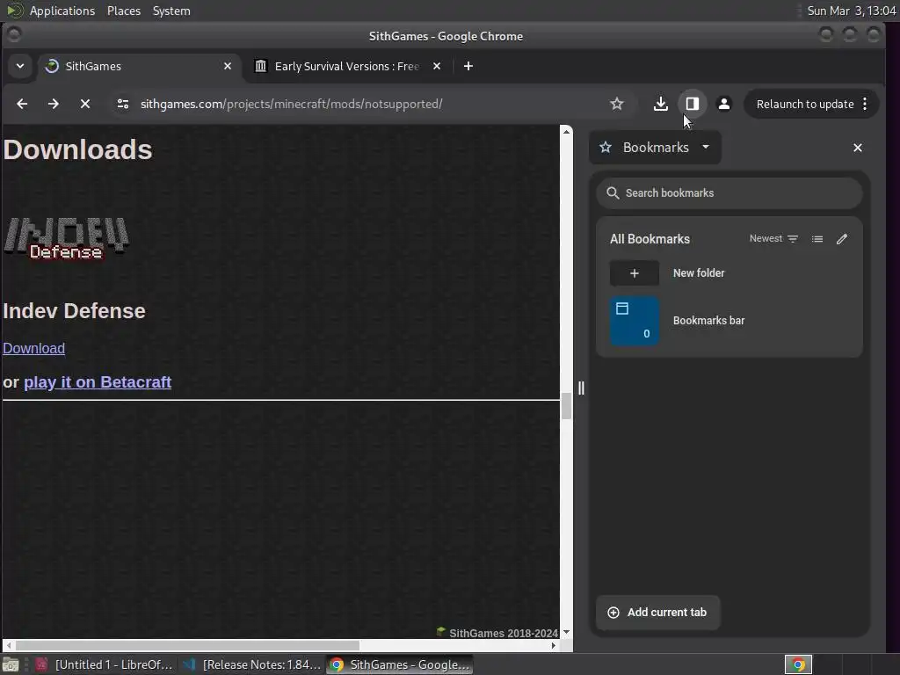Click the clock showing Sun Mar 3
900x675 pixels.
851,11
